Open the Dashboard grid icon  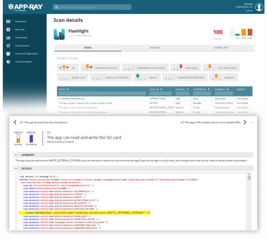tap(8, 21)
